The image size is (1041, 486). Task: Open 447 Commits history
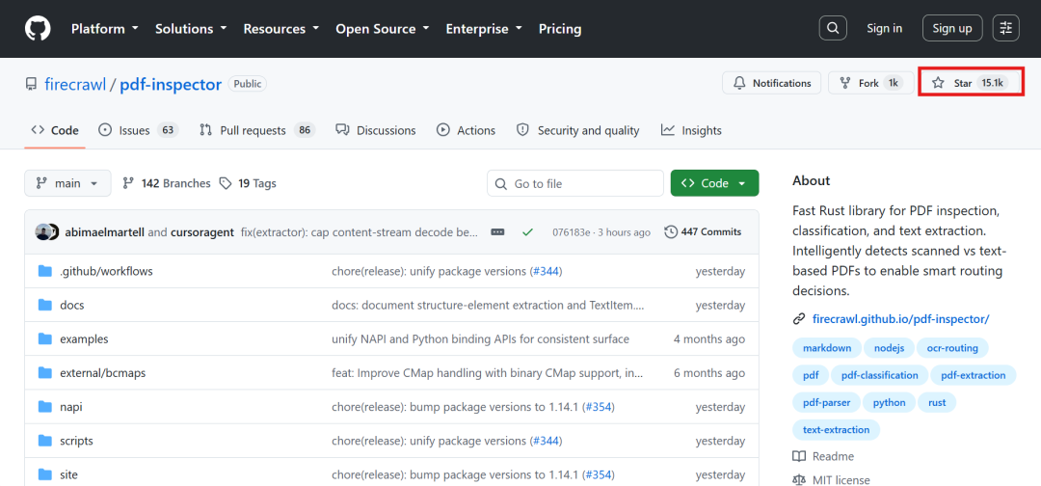[x=703, y=232]
